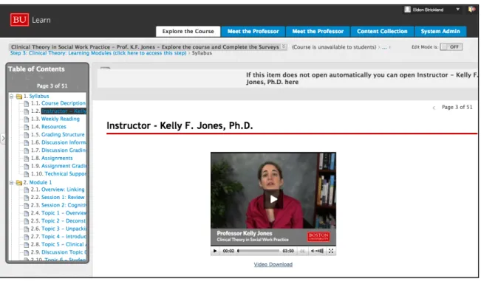
Task: Click the video volume speaker icon
Action: tap(313, 251)
